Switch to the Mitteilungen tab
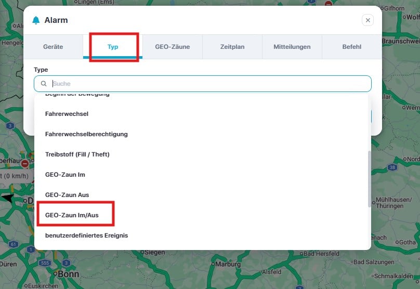This screenshot has height=289, width=420. point(292,47)
